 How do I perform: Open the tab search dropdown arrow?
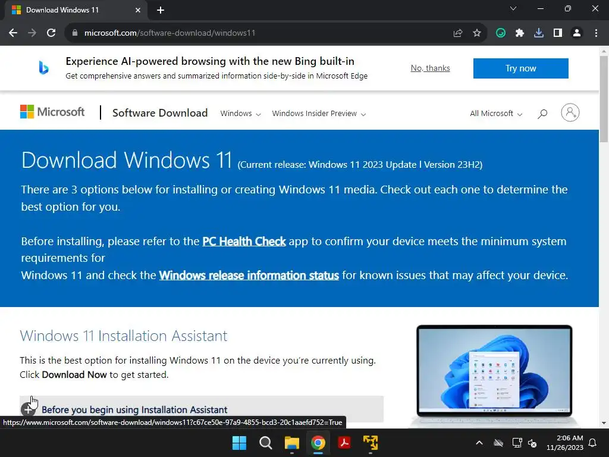513,8
